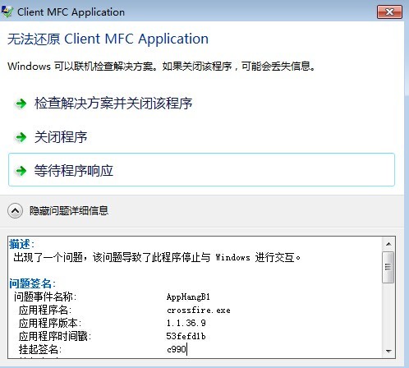Click the 挂起签名: label
This screenshot has width=409, height=368.
click(x=40, y=349)
